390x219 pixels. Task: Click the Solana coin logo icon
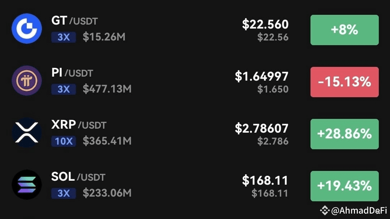point(27,185)
